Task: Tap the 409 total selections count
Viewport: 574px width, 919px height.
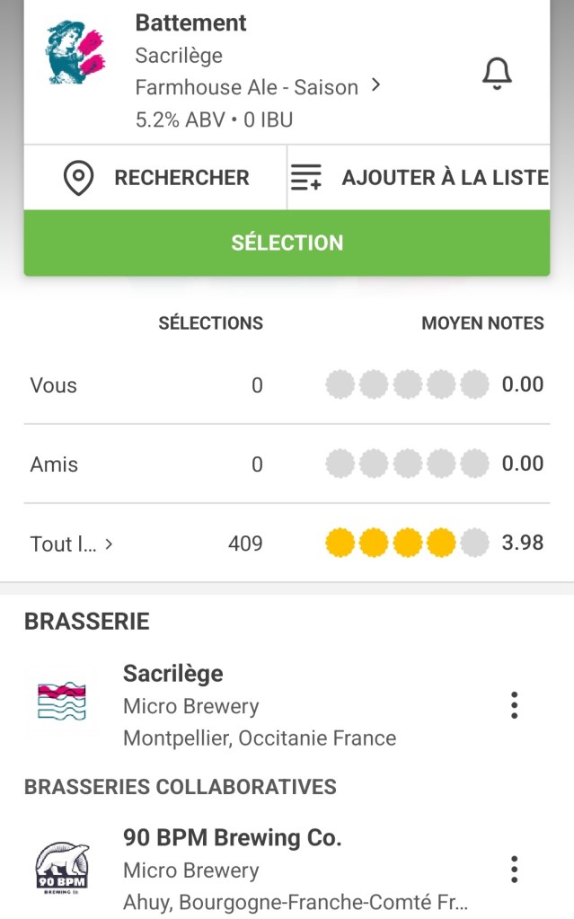Action: [x=245, y=543]
